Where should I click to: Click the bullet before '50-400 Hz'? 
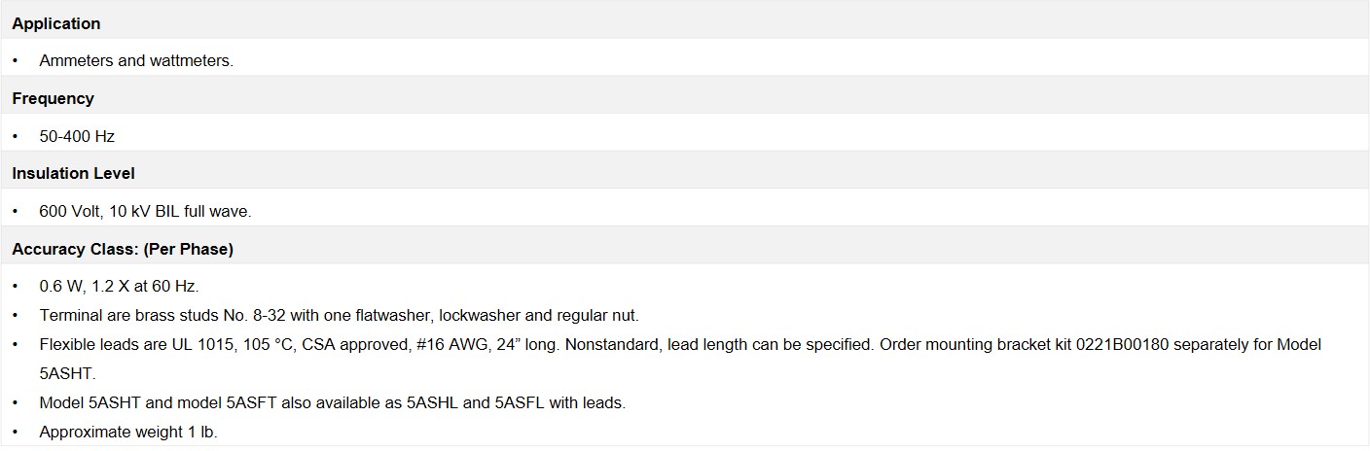(16, 136)
